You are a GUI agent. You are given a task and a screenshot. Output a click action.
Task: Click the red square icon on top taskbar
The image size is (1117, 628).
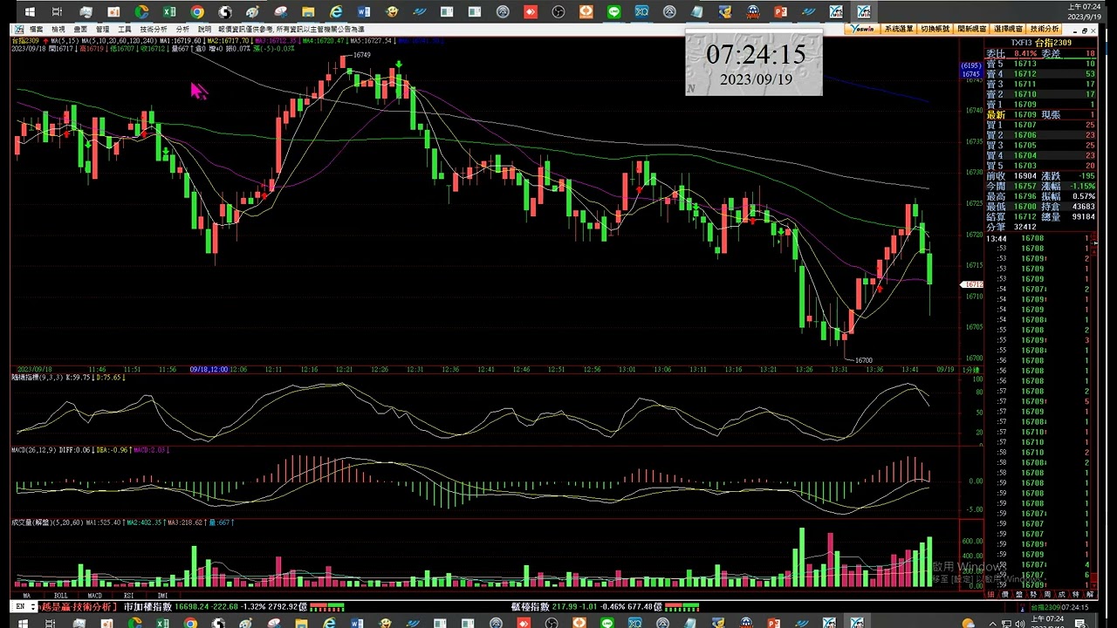tap(531, 11)
